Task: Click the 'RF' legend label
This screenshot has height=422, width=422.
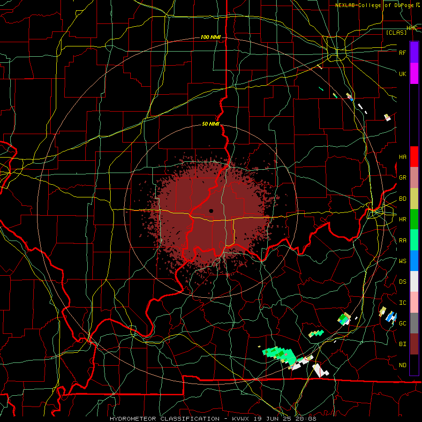Action: (x=402, y=53)
